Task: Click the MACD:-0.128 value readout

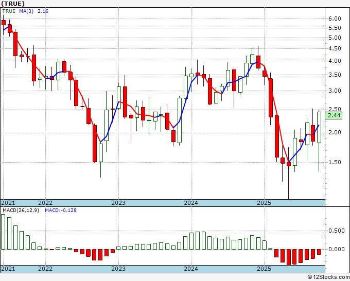Action: (x=61, y=210)
